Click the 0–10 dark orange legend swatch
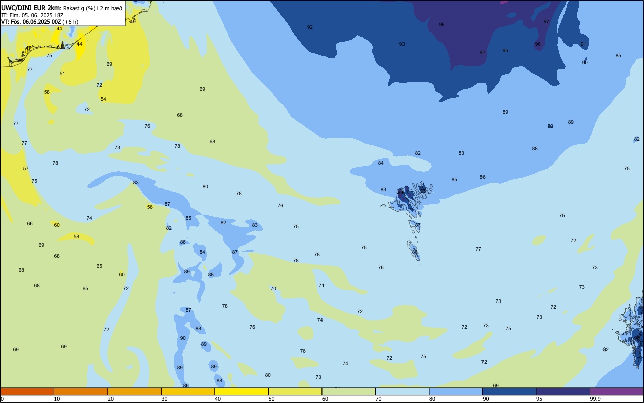Screen dimensions: 644x403 coord(27,391)
